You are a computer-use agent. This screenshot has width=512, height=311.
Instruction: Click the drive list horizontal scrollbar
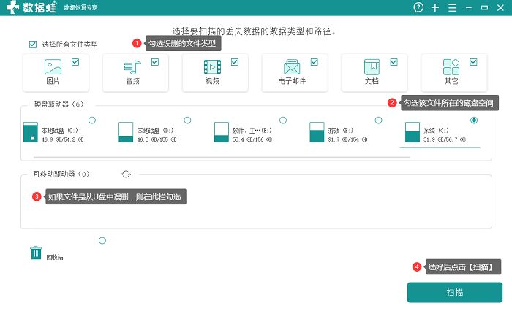(222, 158)
